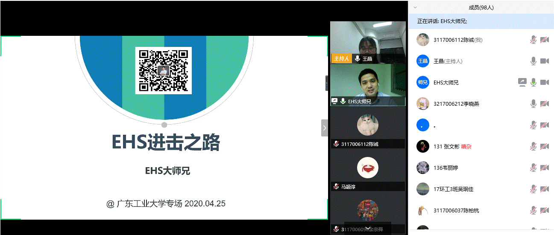Toggle the camera-off icon for 3217006212李晓燕
Screen dimensions: 554x235
tap(544, 104)
